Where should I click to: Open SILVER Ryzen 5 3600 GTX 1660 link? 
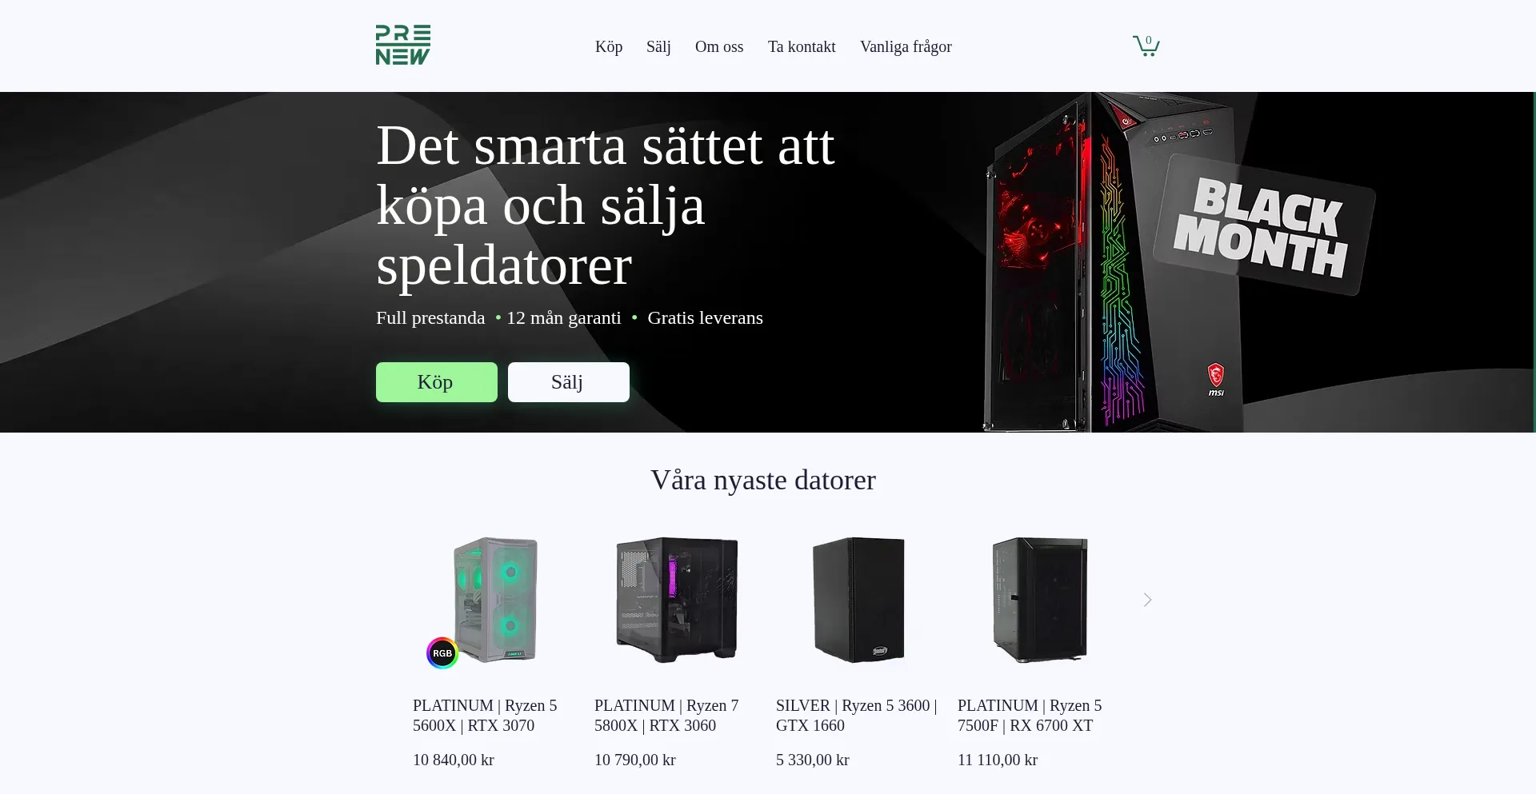[856, 716]
